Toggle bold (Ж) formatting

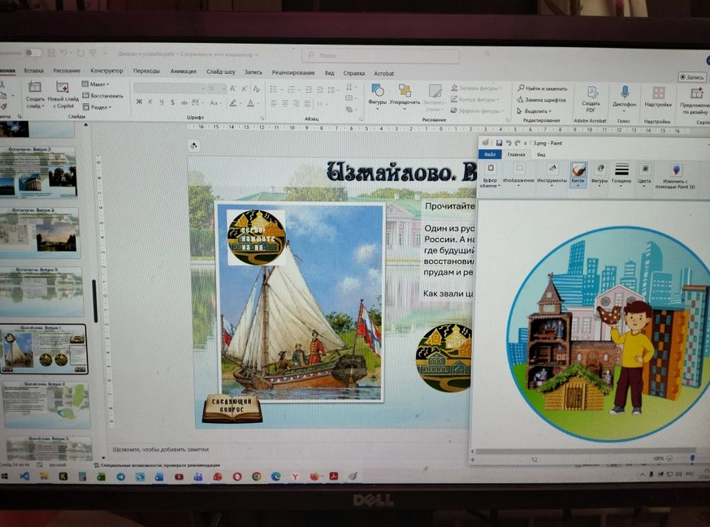[x=139, y=102]
